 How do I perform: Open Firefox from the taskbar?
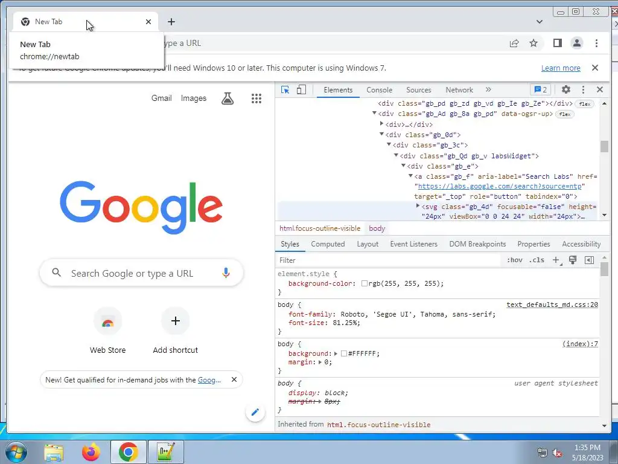(91, 452)
